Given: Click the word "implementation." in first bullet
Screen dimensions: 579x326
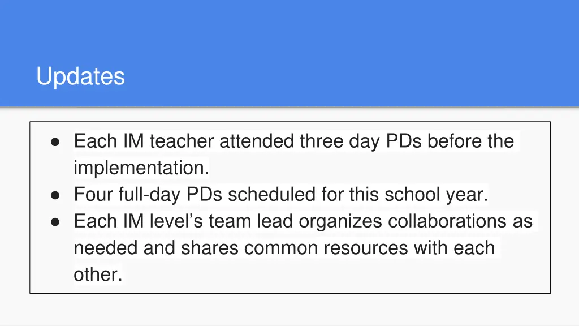Looking at the screenshot, I should [x=141, y=168].
